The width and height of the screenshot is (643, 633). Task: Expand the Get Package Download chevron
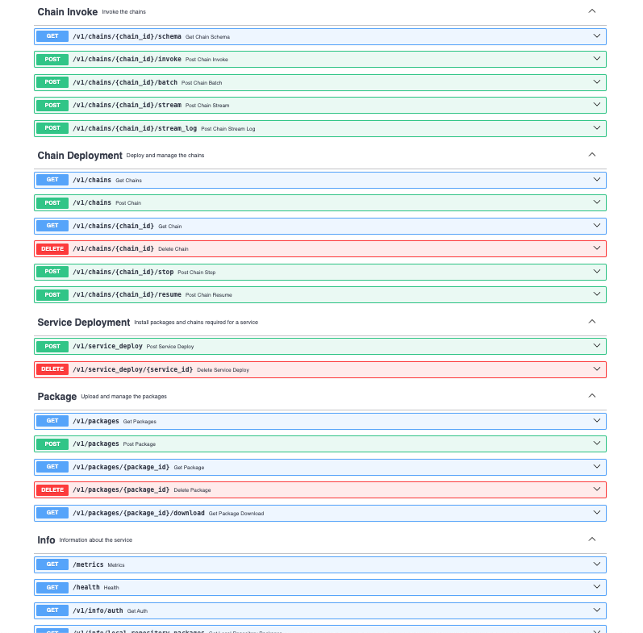pyautogui.click(x=597, y=512)
